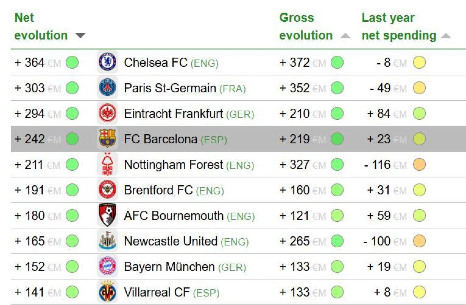This screenshot has width=466, height=305.
Task: Click the Chelsea FC club crest
Action: pos(107,62)
